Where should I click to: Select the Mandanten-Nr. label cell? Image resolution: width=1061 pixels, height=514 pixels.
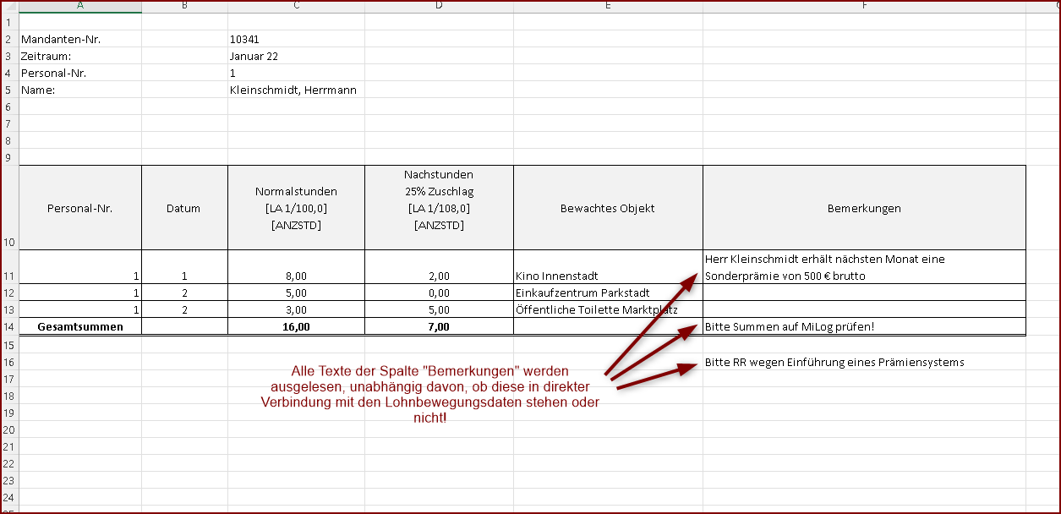point(66,39)
